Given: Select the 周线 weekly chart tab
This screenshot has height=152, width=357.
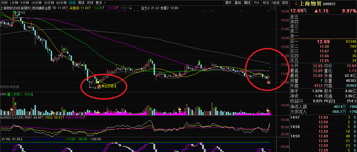Looking at the screenshot, I should click(x=81, y=3).
